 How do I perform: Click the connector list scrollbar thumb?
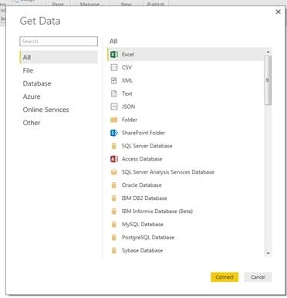pos(268,80)
